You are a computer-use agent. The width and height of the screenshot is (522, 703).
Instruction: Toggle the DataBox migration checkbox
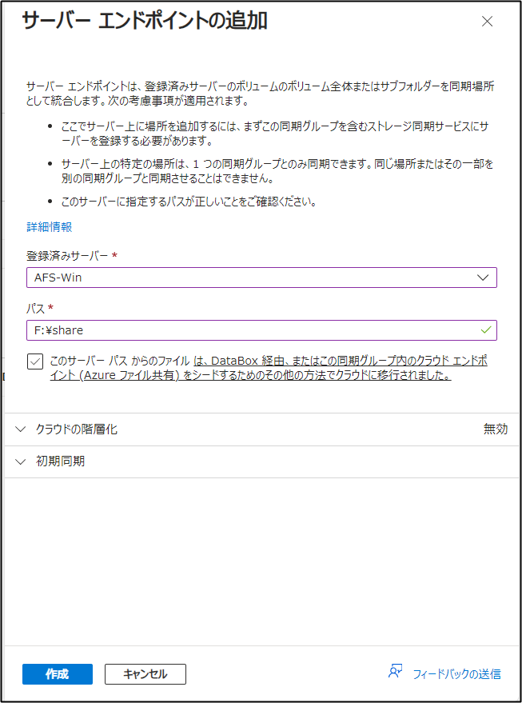click(x=35, y=361)
